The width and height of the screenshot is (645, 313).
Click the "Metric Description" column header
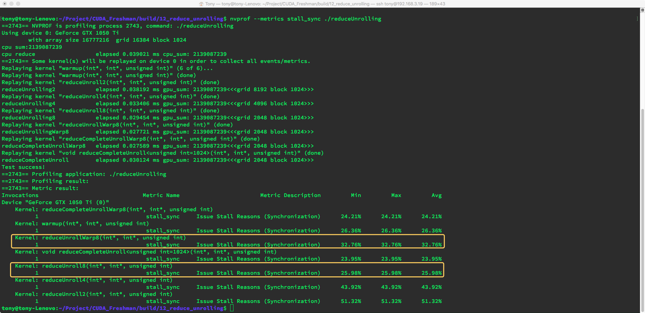(x=290, y=195)
